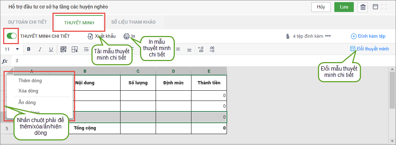
Task: Click the dock panel layout icon
Action: [374, 7]
